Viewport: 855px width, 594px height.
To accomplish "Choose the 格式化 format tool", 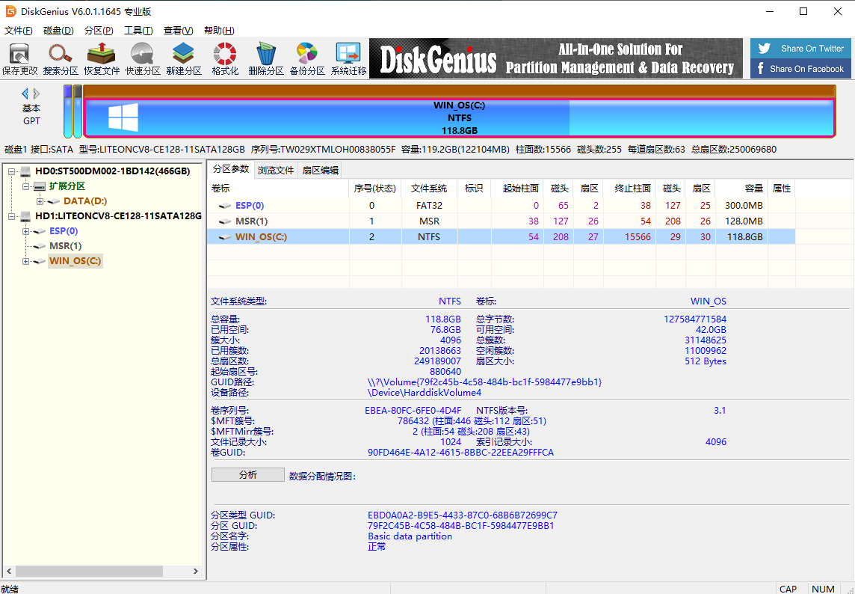I will (x=225, y=59).
